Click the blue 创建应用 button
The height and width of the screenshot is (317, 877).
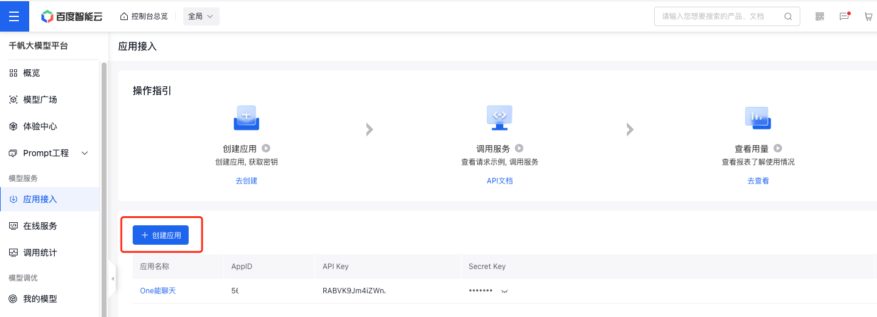(161, 235)
